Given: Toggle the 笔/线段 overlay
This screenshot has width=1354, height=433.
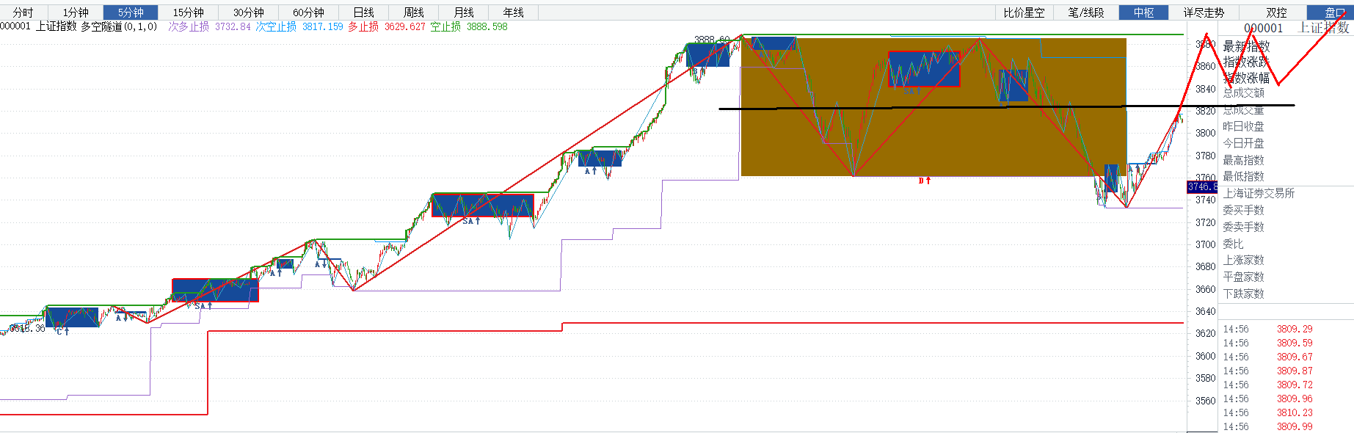Looking at the screenshot, I should pyautogui.click(x=1085, y=12).
